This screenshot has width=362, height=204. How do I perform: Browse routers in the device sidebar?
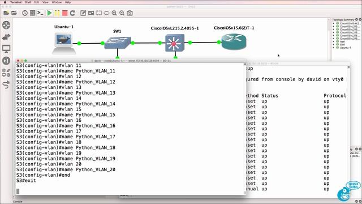point(6,25)
